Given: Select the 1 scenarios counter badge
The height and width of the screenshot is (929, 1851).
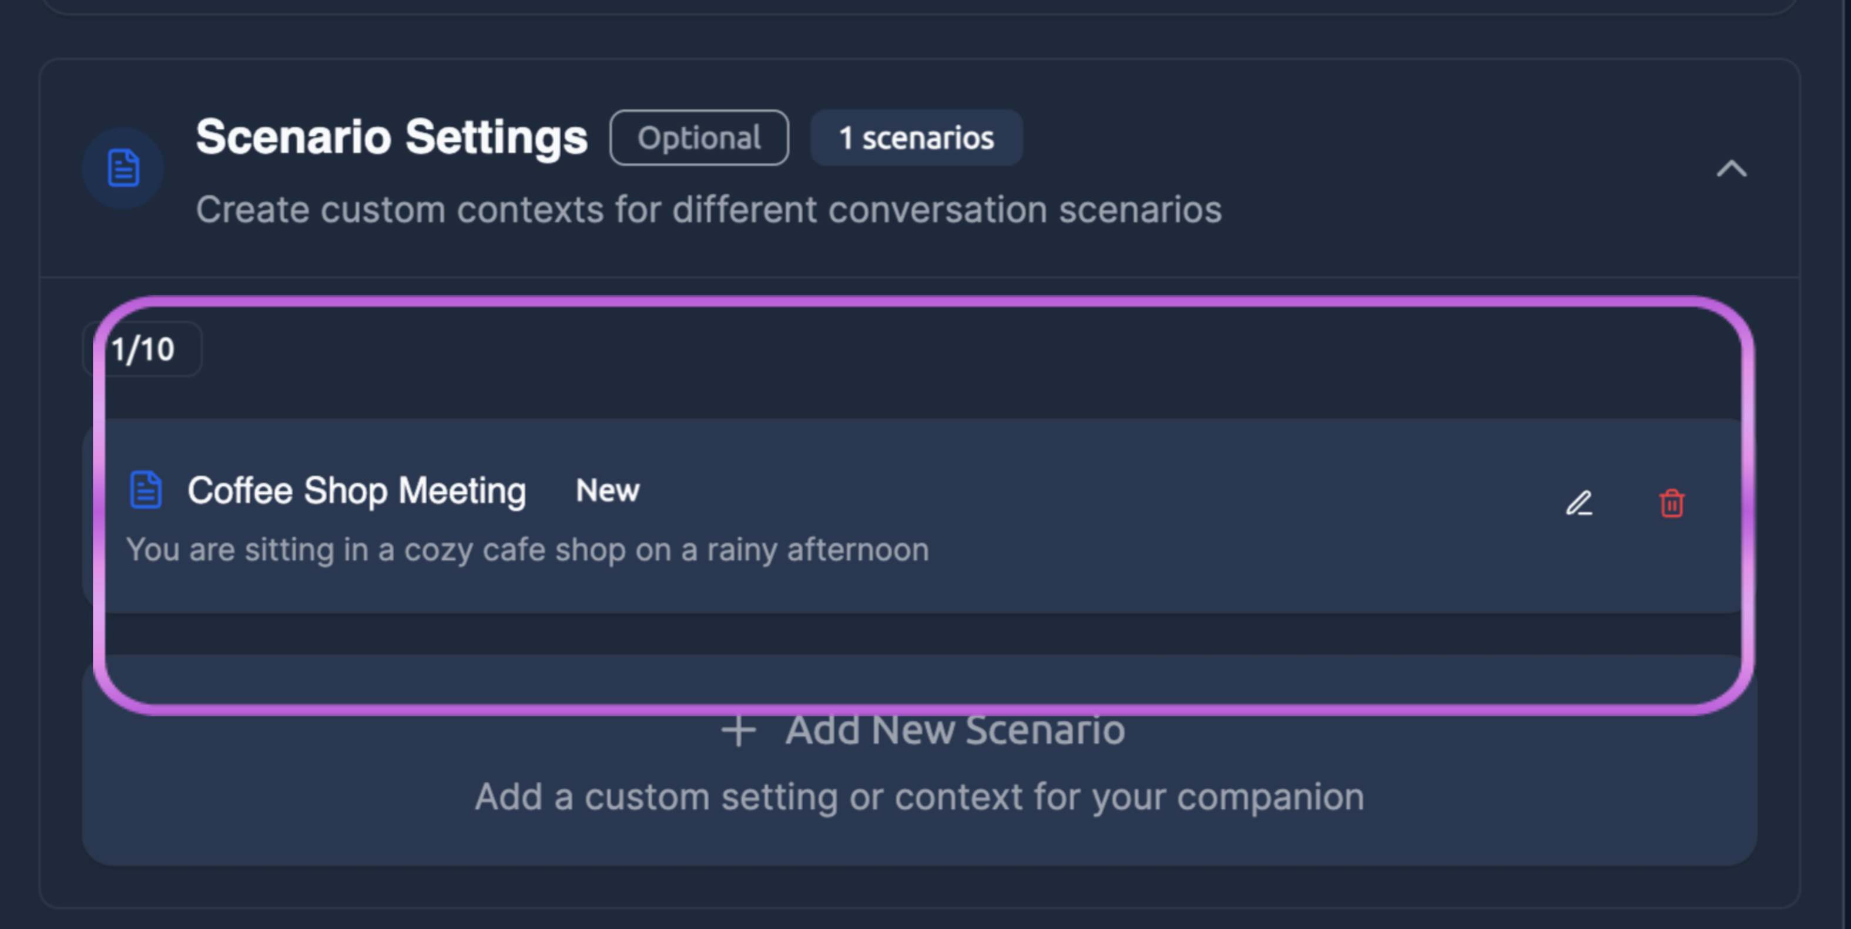Looking at the screenshot, I should 916,138.
